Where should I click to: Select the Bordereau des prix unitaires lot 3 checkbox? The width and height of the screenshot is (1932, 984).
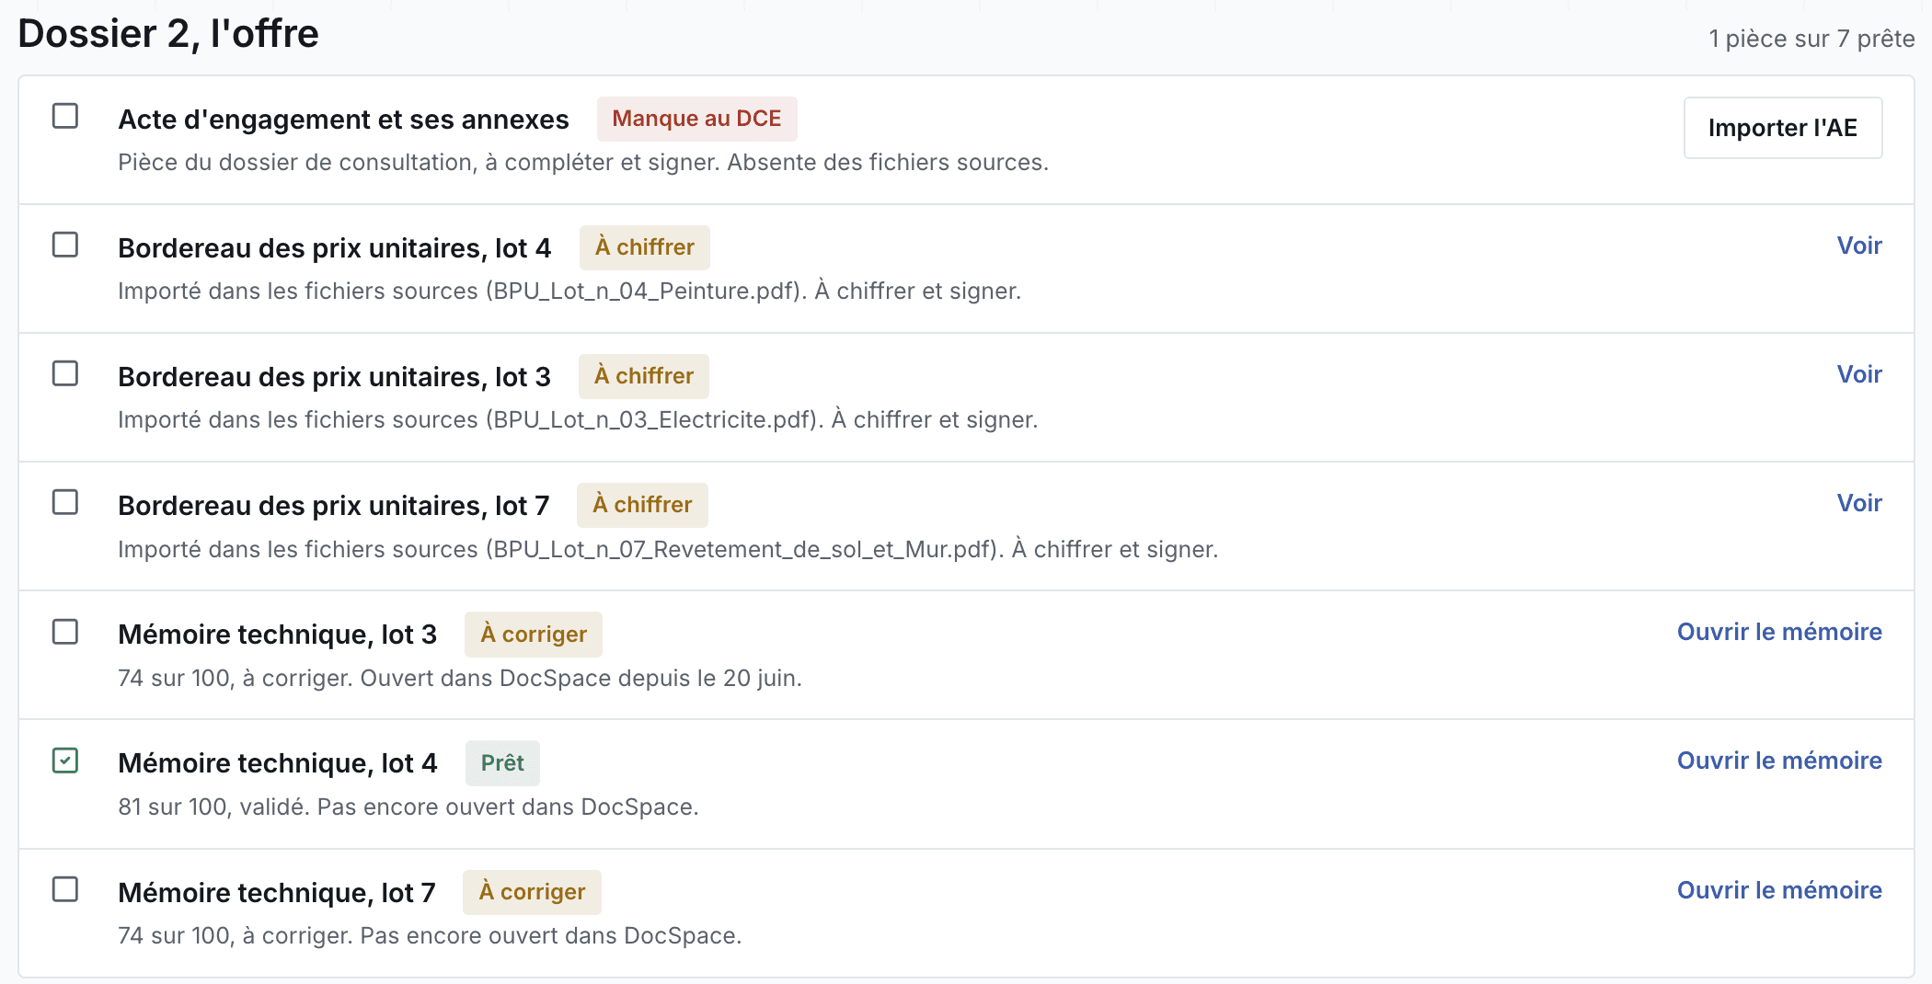point(65,373)
